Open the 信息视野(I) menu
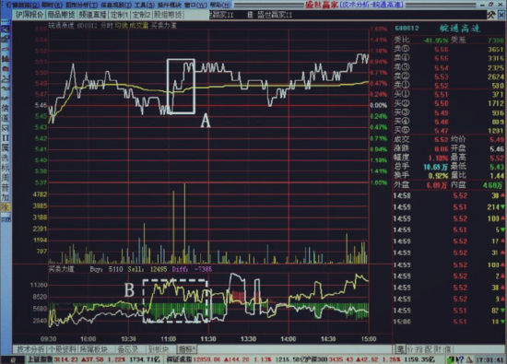The image size is (507, 364). (x=116, y=6)
